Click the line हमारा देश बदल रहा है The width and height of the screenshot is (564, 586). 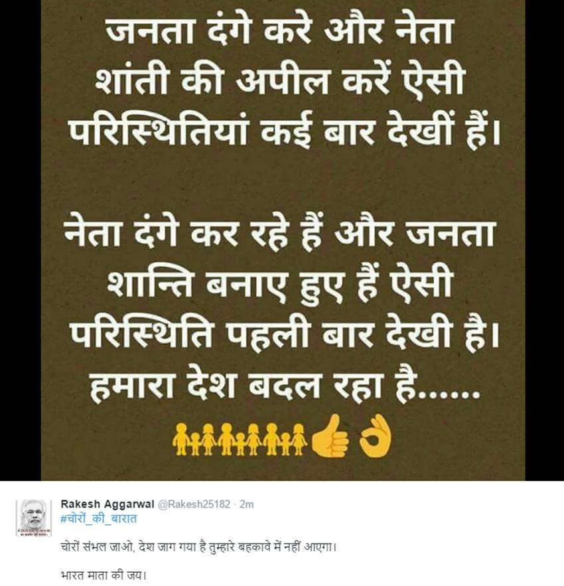(285, 386)
